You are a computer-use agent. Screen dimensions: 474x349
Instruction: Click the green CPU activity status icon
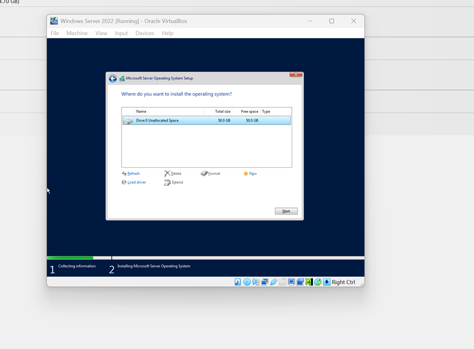click(309, 282)
